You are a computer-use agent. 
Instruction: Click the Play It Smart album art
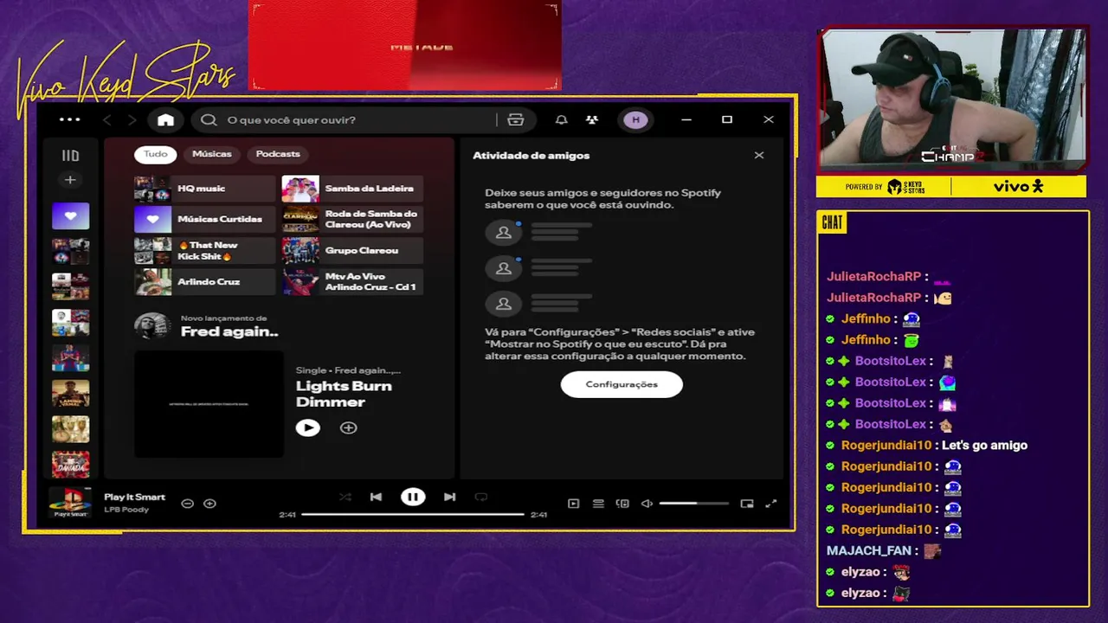71,503
